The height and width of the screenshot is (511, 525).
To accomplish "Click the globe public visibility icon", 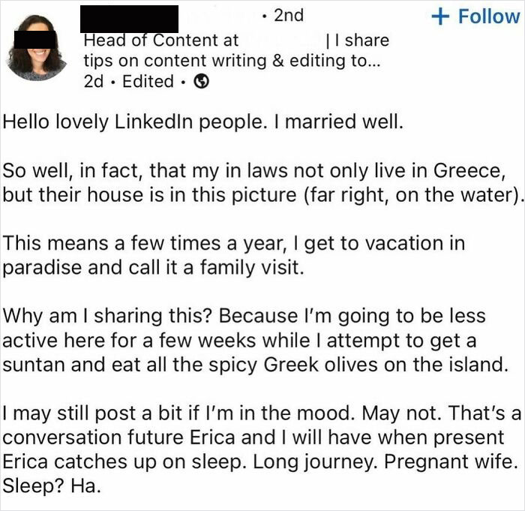I will (x=202, y=81).
